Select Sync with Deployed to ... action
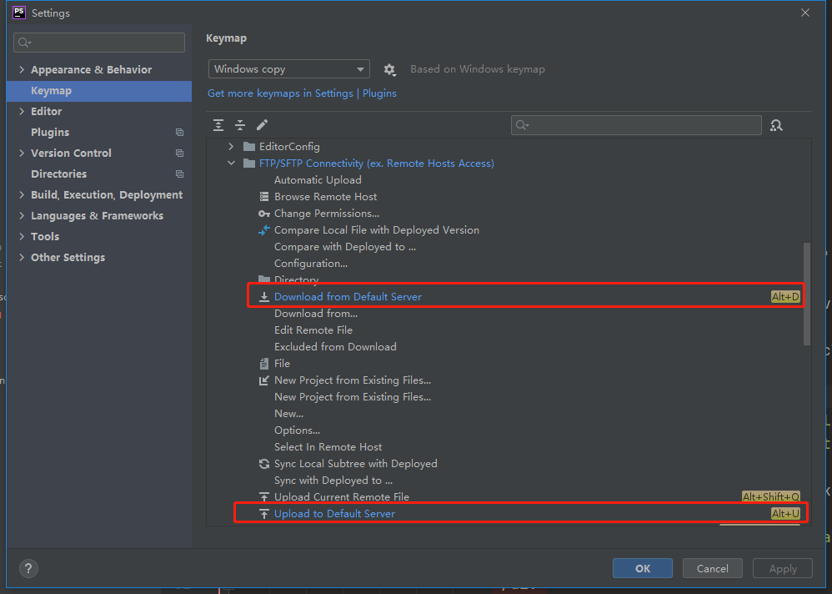The image size is (832, 594). (x=333, y=481)
